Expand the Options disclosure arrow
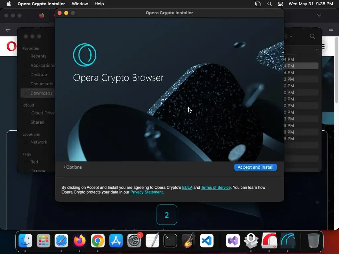Image resolution: width=339 pixels, height=254 pixels. pos(65,167)
